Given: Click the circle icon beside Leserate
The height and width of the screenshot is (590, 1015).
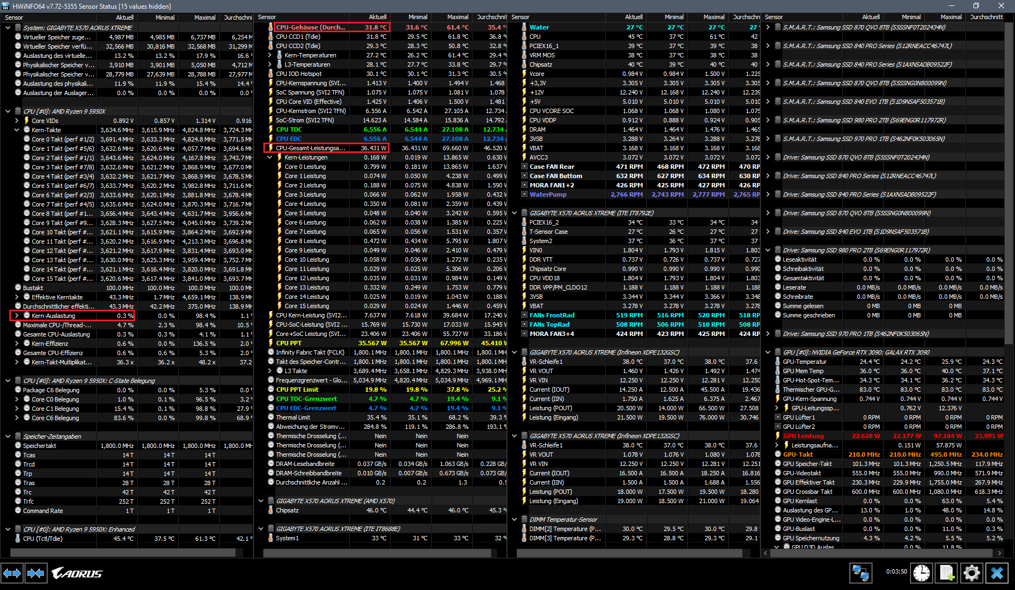Looking at the screenshot, I should [778, 287].
